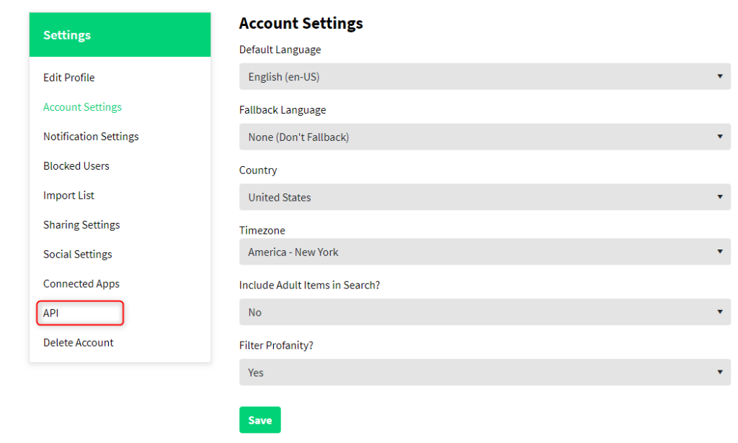Open the Fallback Language dropdown
This screenshot has width=738, height=443.
coord(484,137)
